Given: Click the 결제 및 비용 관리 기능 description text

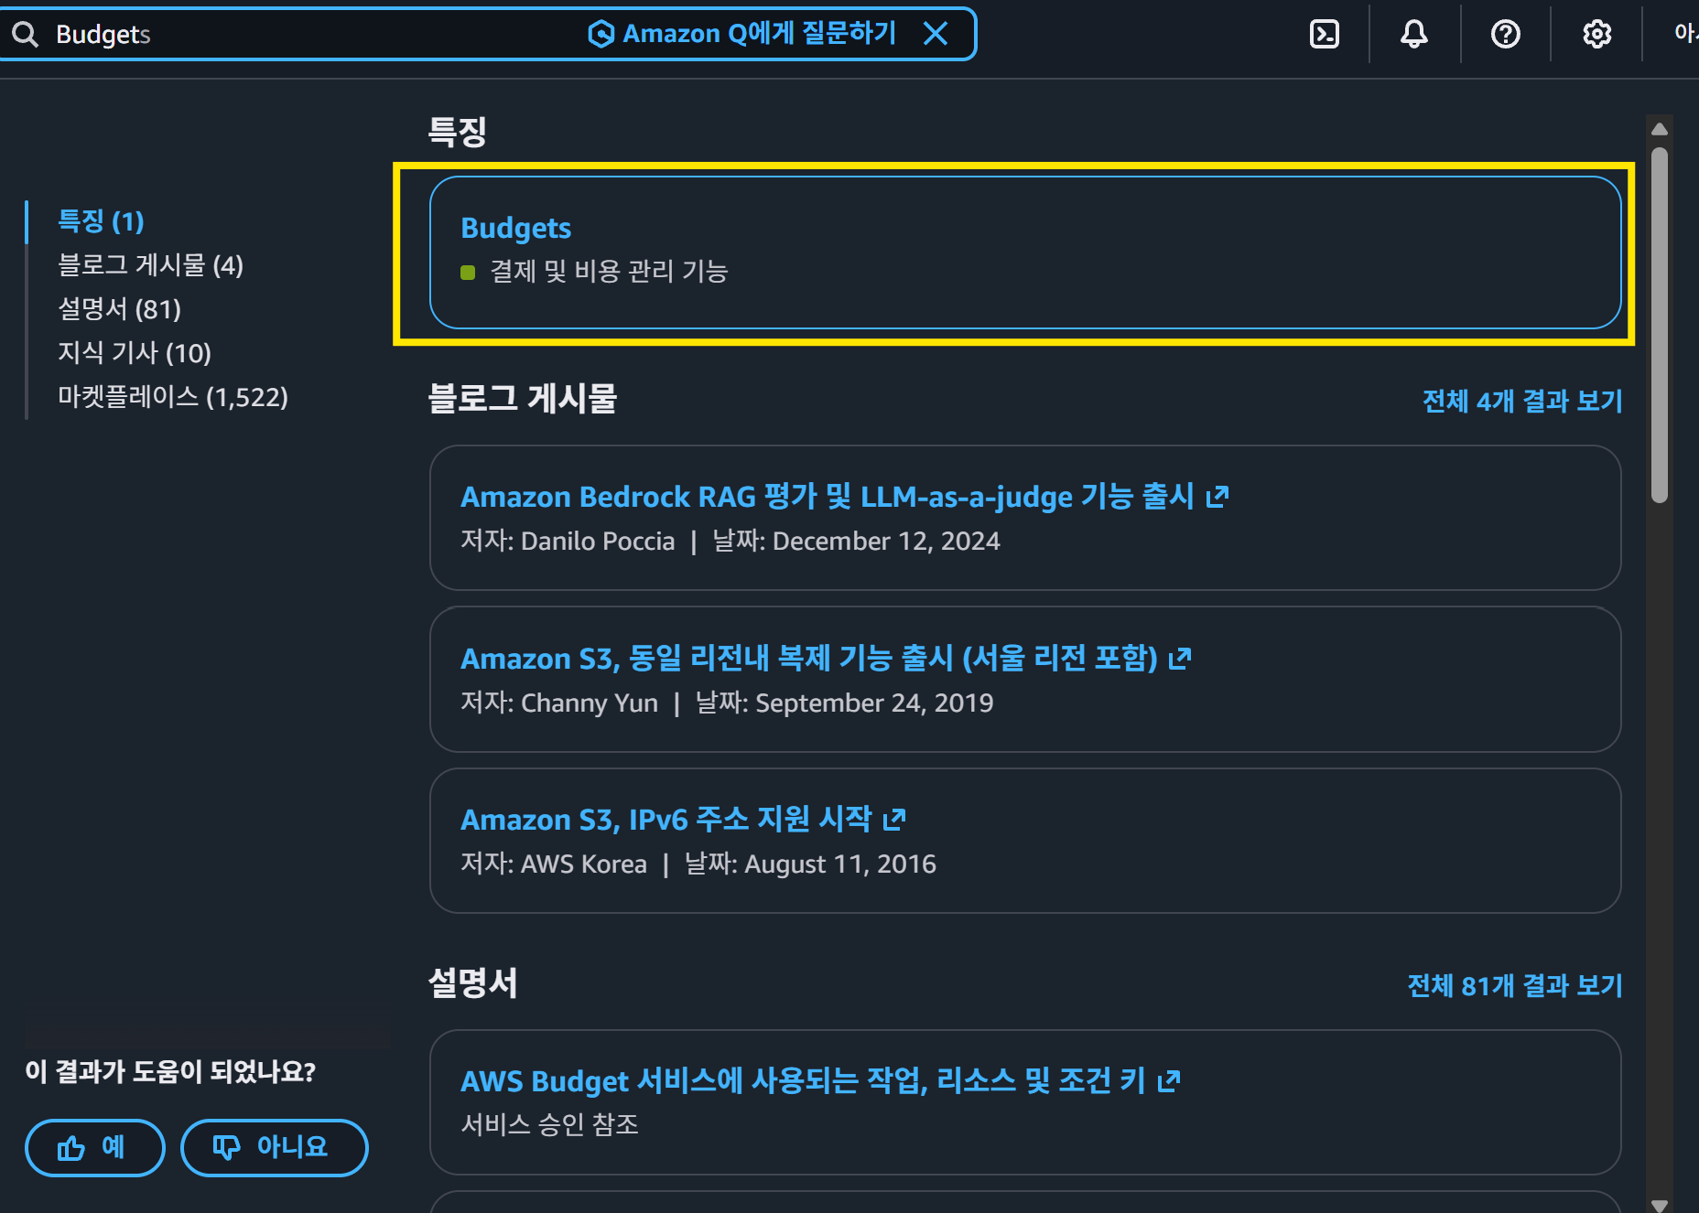Looking at the screenshot, I should 609,272.
